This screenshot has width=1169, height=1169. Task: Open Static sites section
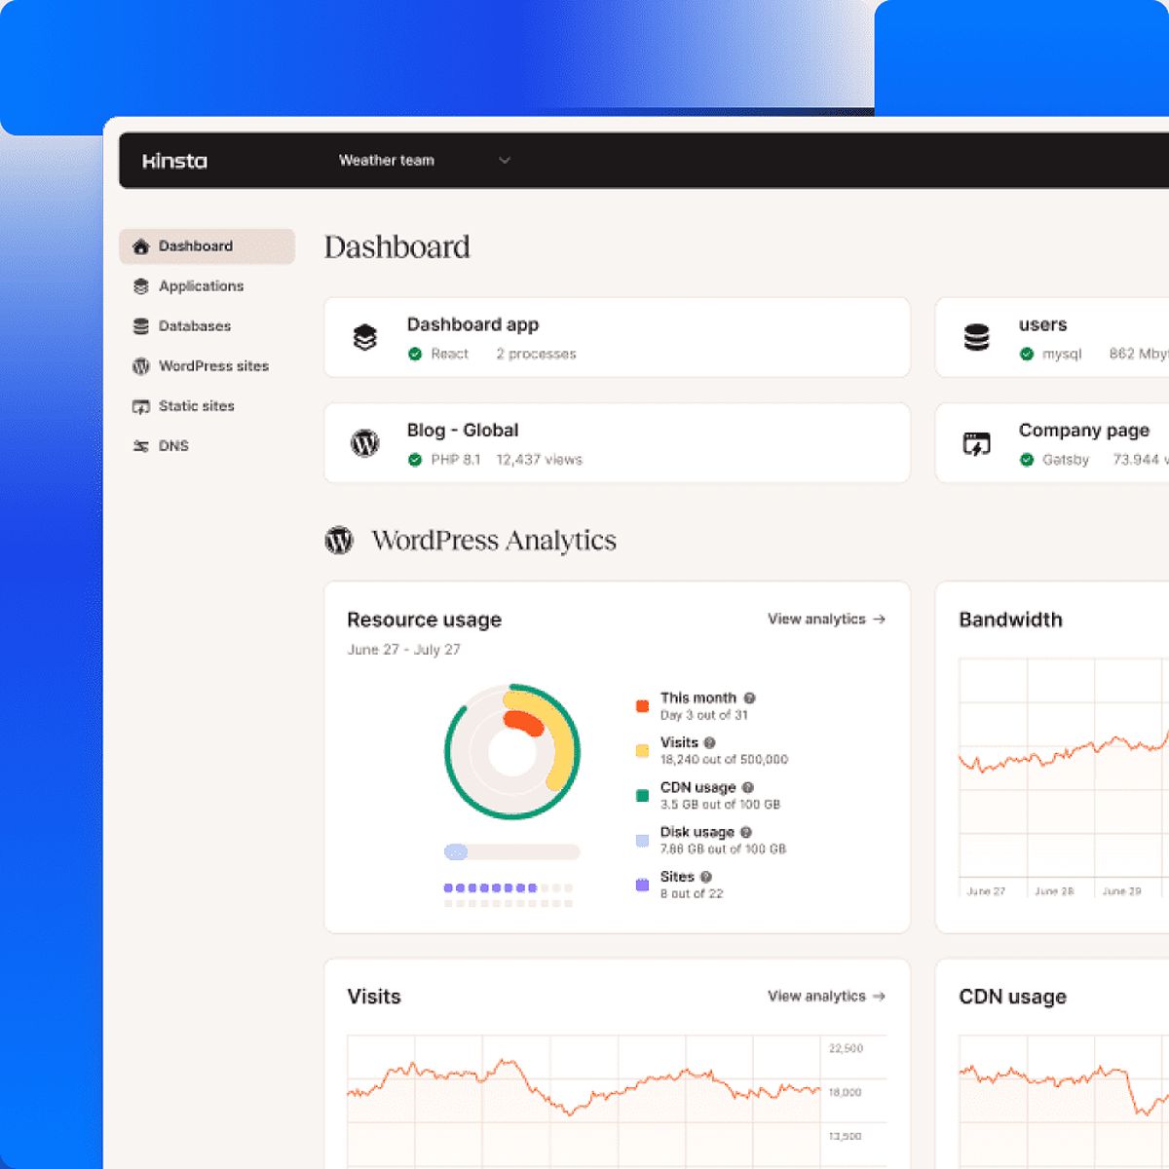click(196, 405)
